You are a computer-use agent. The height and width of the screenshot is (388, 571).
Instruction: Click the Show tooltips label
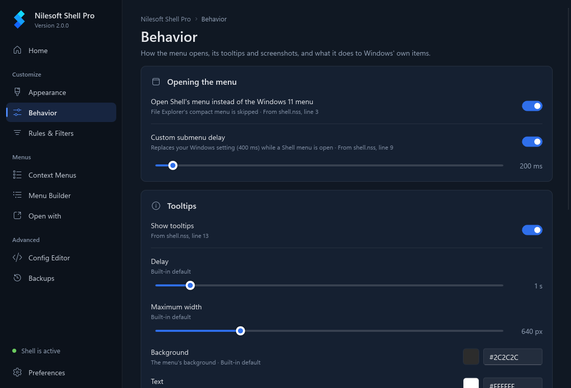172,226
